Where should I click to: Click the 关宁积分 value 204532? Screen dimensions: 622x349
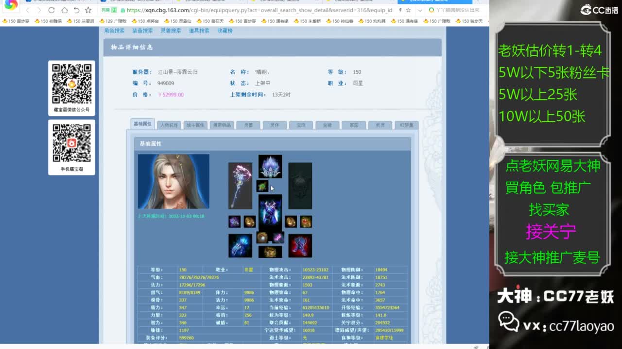383,323
